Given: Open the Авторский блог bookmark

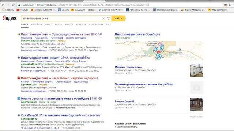Looking at the screenshot, I should coord(138,10).
